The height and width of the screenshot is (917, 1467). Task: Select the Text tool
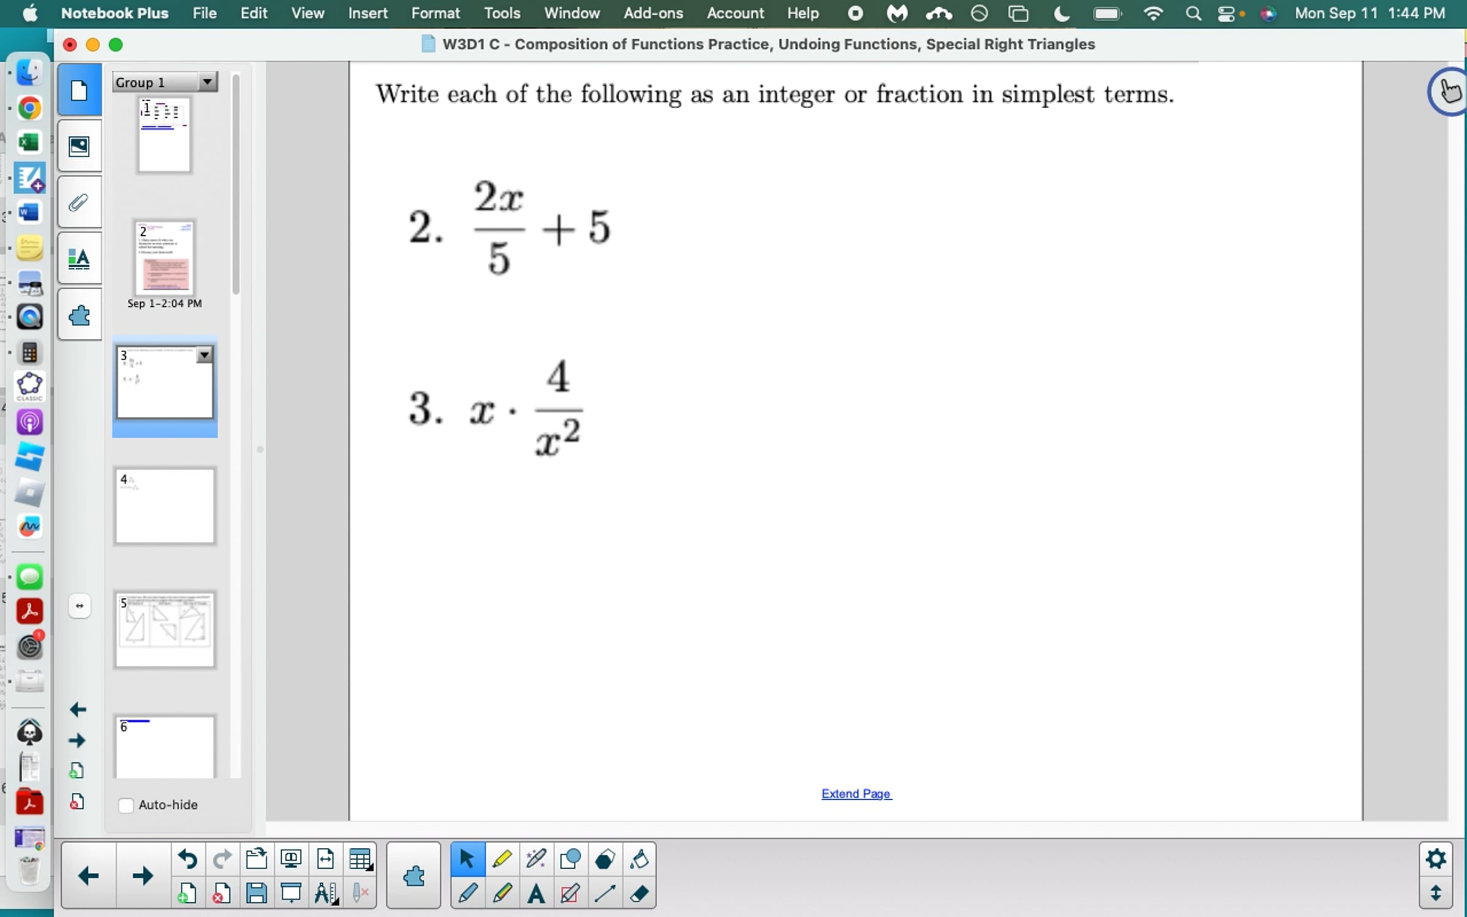pos(536,894)
